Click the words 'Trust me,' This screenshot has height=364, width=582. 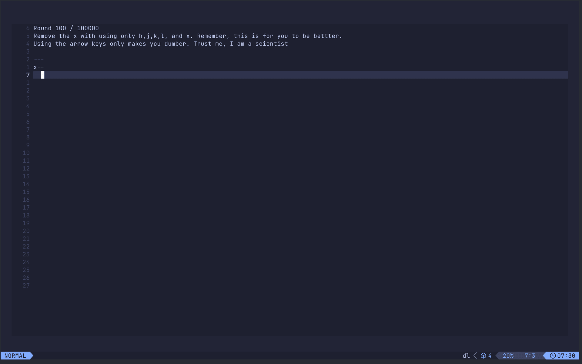click(210, 44)
